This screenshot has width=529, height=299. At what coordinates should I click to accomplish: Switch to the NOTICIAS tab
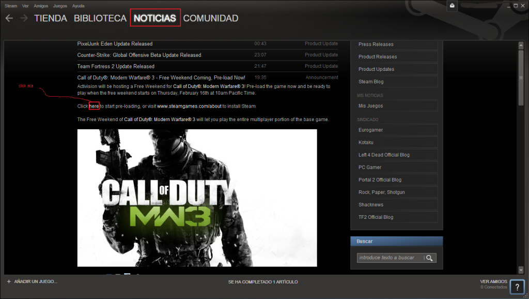155,18
